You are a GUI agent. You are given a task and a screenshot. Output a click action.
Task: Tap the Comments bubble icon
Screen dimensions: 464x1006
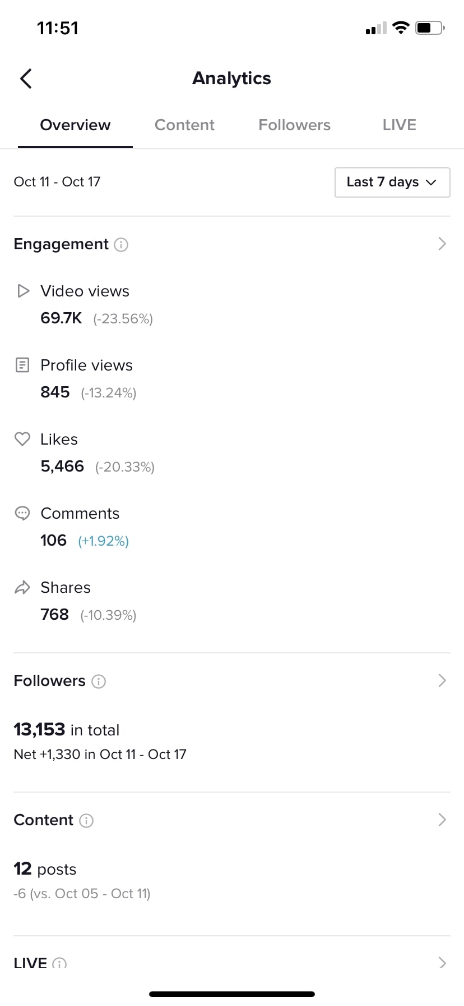[x=22, y=513]
